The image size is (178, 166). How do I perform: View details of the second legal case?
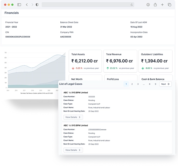pos(73,150)
